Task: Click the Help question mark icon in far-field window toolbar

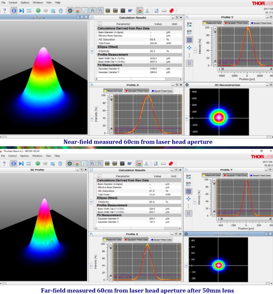Action: pyautogui.click(x=5, y=163)
